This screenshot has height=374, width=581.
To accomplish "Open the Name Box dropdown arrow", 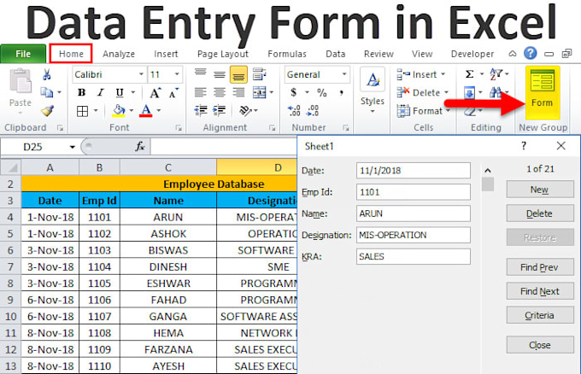I will pos(73,147).
